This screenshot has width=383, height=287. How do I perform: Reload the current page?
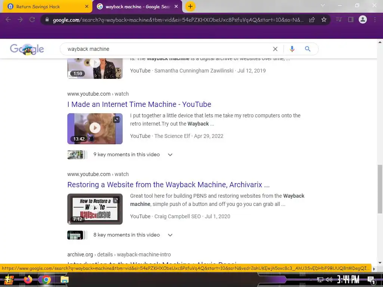pos(32,19)
